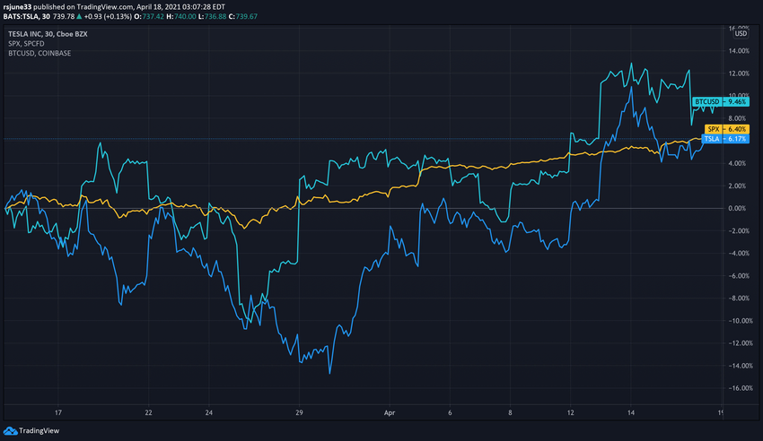Click the close value 739.67

(x=246, y=16)
